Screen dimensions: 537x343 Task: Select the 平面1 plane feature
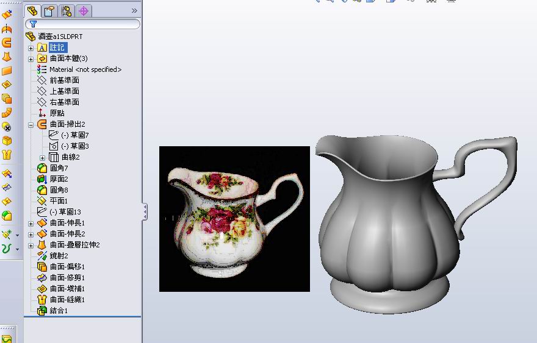click(x=59, y=200)
